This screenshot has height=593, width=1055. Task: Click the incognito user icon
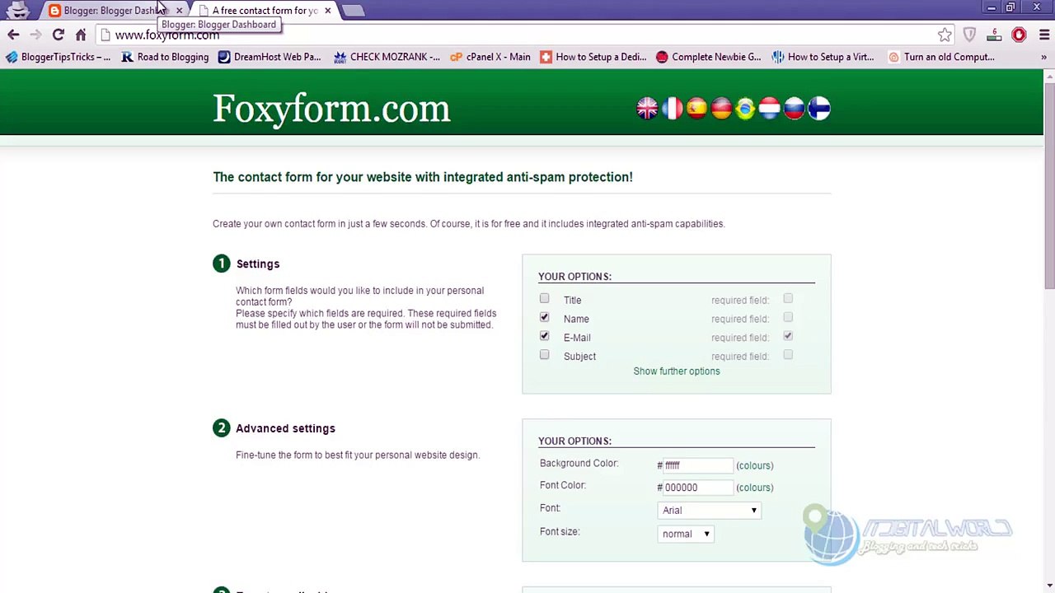[x=18, y=10]
